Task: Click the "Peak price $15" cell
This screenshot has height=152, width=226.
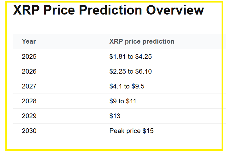Action: [x=131, y=131]
